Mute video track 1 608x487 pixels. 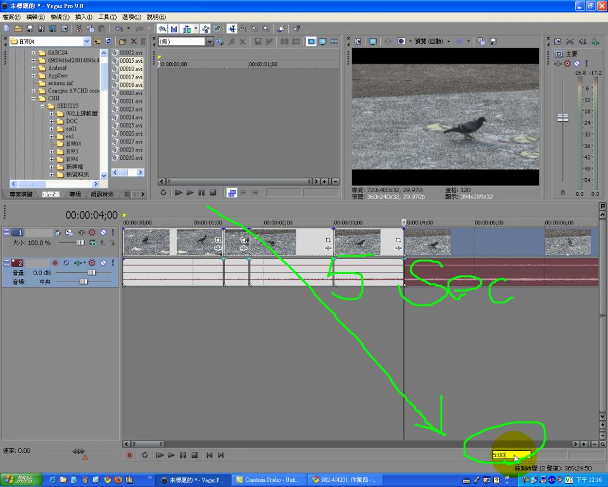pyautogui.click(x=103, y=233)
